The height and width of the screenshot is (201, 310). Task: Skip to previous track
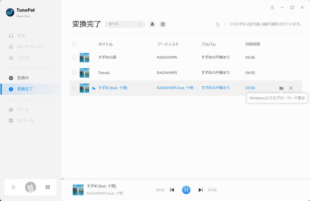pos(172,190)
